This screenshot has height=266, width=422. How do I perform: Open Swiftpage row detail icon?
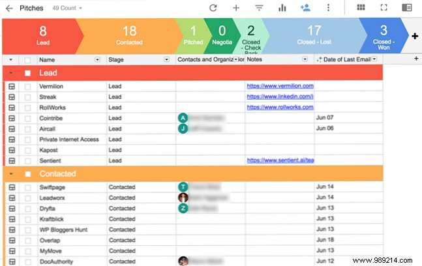point(12,187)
